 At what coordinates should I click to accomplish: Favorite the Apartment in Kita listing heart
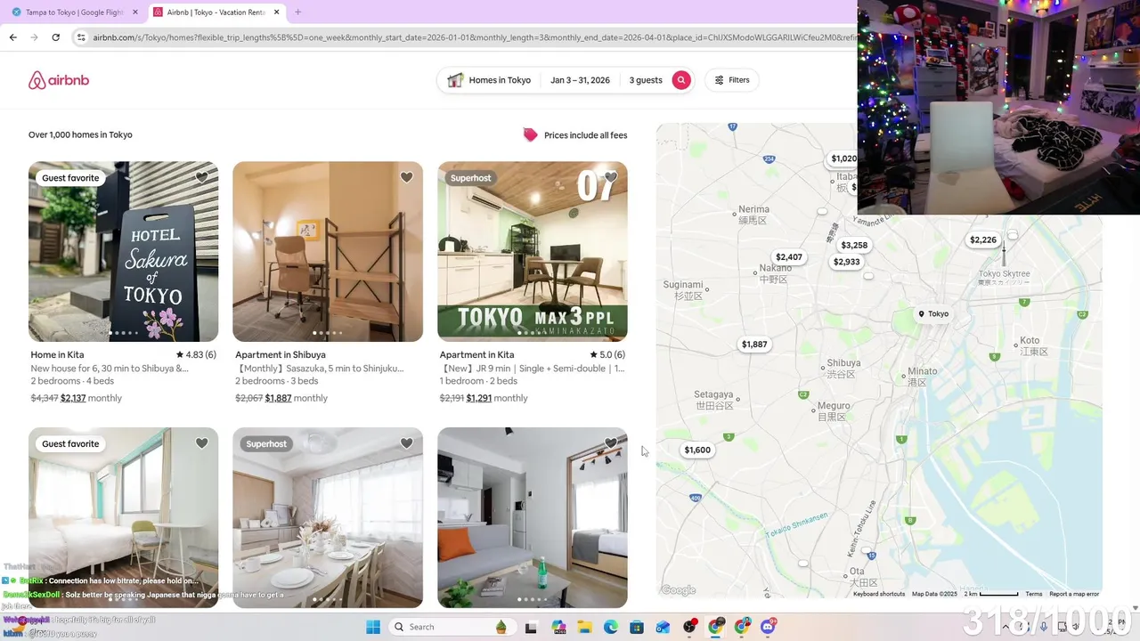pos(611,177)
